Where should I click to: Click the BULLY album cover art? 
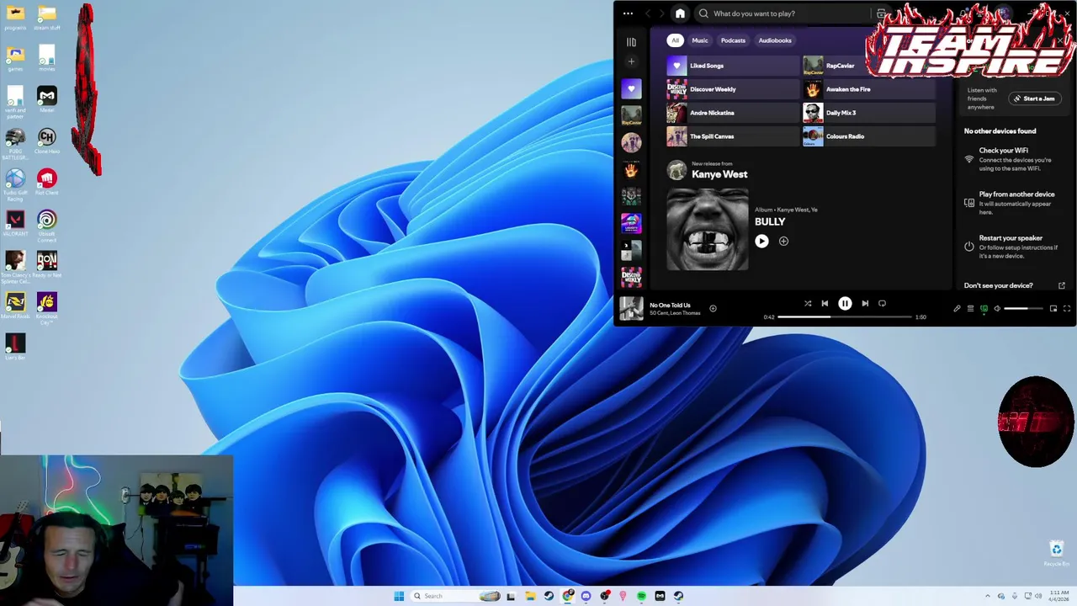click(708, 229)
